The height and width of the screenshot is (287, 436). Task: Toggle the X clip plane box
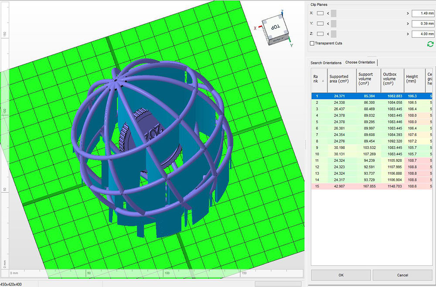[x=320, y=14]
